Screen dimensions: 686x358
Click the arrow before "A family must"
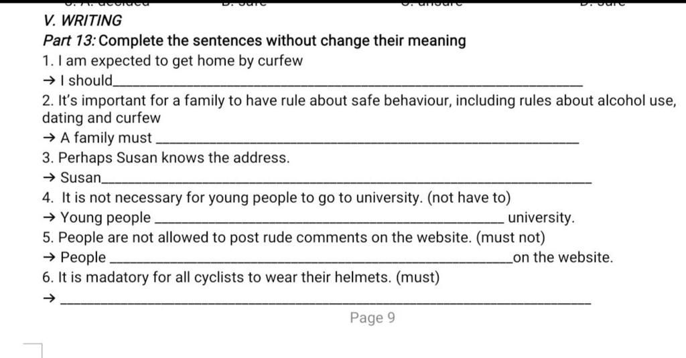49,138
